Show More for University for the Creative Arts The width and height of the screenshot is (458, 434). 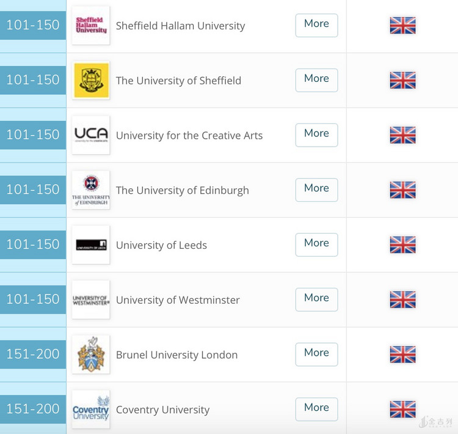click(316, 135)
